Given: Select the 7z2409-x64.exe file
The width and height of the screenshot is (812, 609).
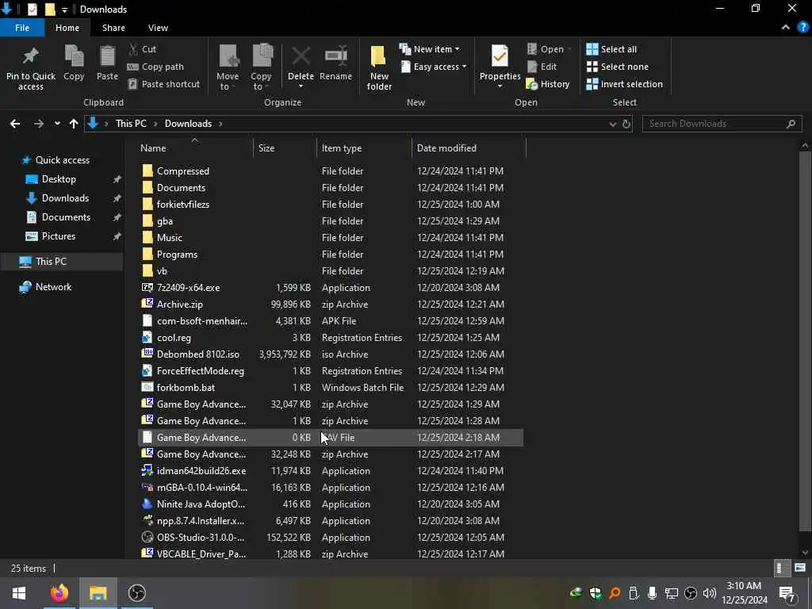Looking at the screenshot, I should 331,287.
